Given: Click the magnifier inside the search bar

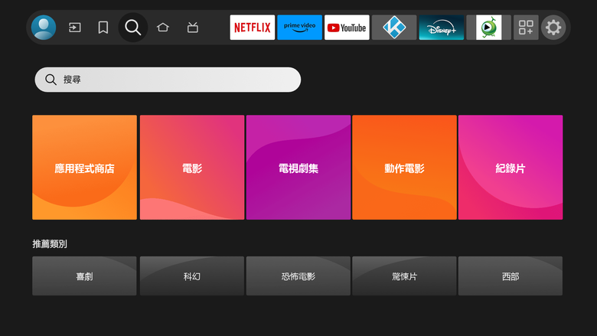Looking at the screenshot, I should coord(51,80).
